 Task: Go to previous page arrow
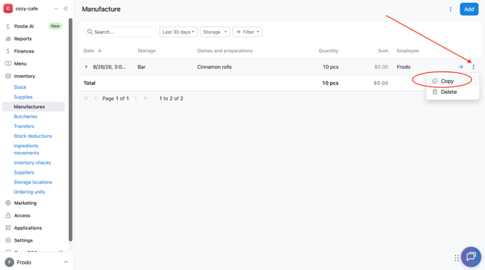tap(96, 98)
